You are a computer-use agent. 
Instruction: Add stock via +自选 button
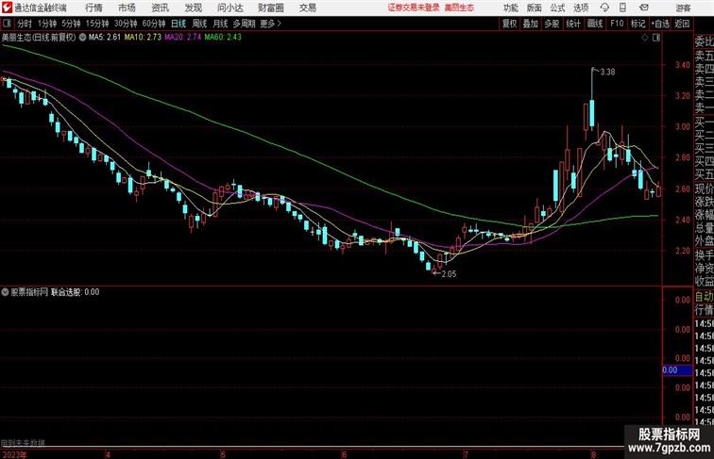click(660, 24)
